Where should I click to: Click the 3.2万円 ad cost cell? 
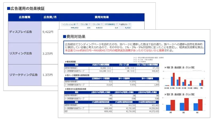tap(47, 54)
